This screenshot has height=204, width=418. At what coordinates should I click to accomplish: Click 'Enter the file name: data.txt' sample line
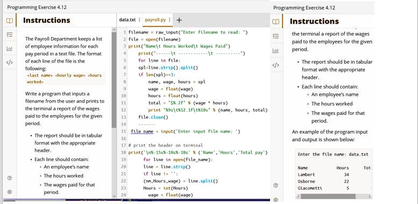[x=333, y=155]
